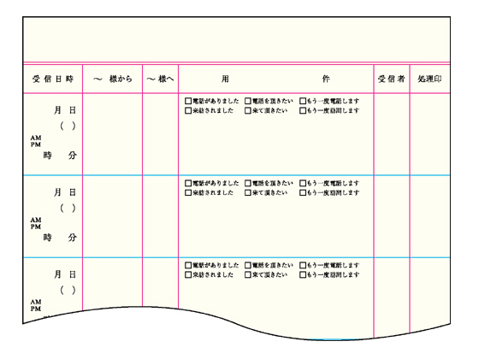The width and height of the screenshot is (479, 359).
Task: Check 来て頂きたい in the third row
Action: tap(248, 274)
